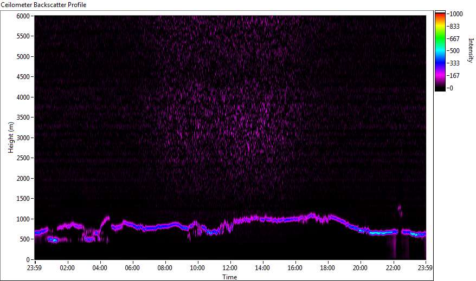The width and height of the screenshot is (476, 281).
Task: Click the vertical Intensity axis title
Action: pyautogui.click(x=471, y=50)
